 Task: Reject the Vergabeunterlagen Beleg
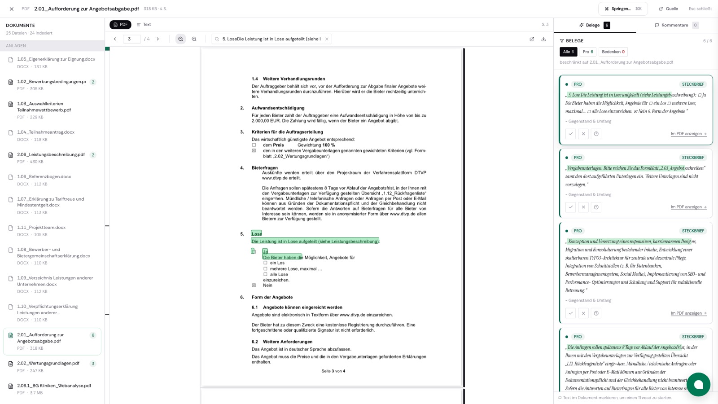[x=583, y=207]
